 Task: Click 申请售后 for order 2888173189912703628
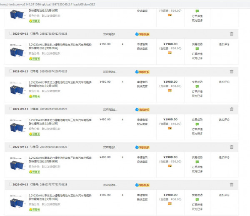142,44
